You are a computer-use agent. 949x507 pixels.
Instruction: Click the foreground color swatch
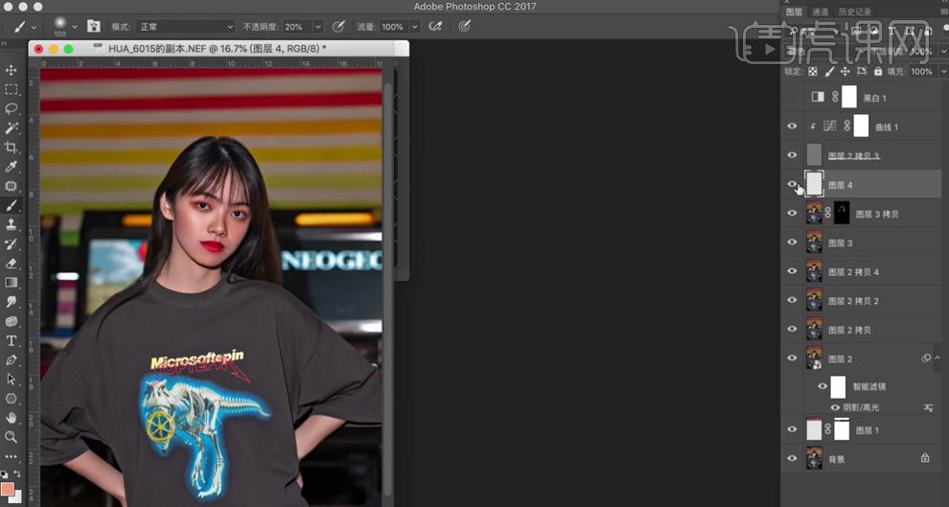coord(8,488)
